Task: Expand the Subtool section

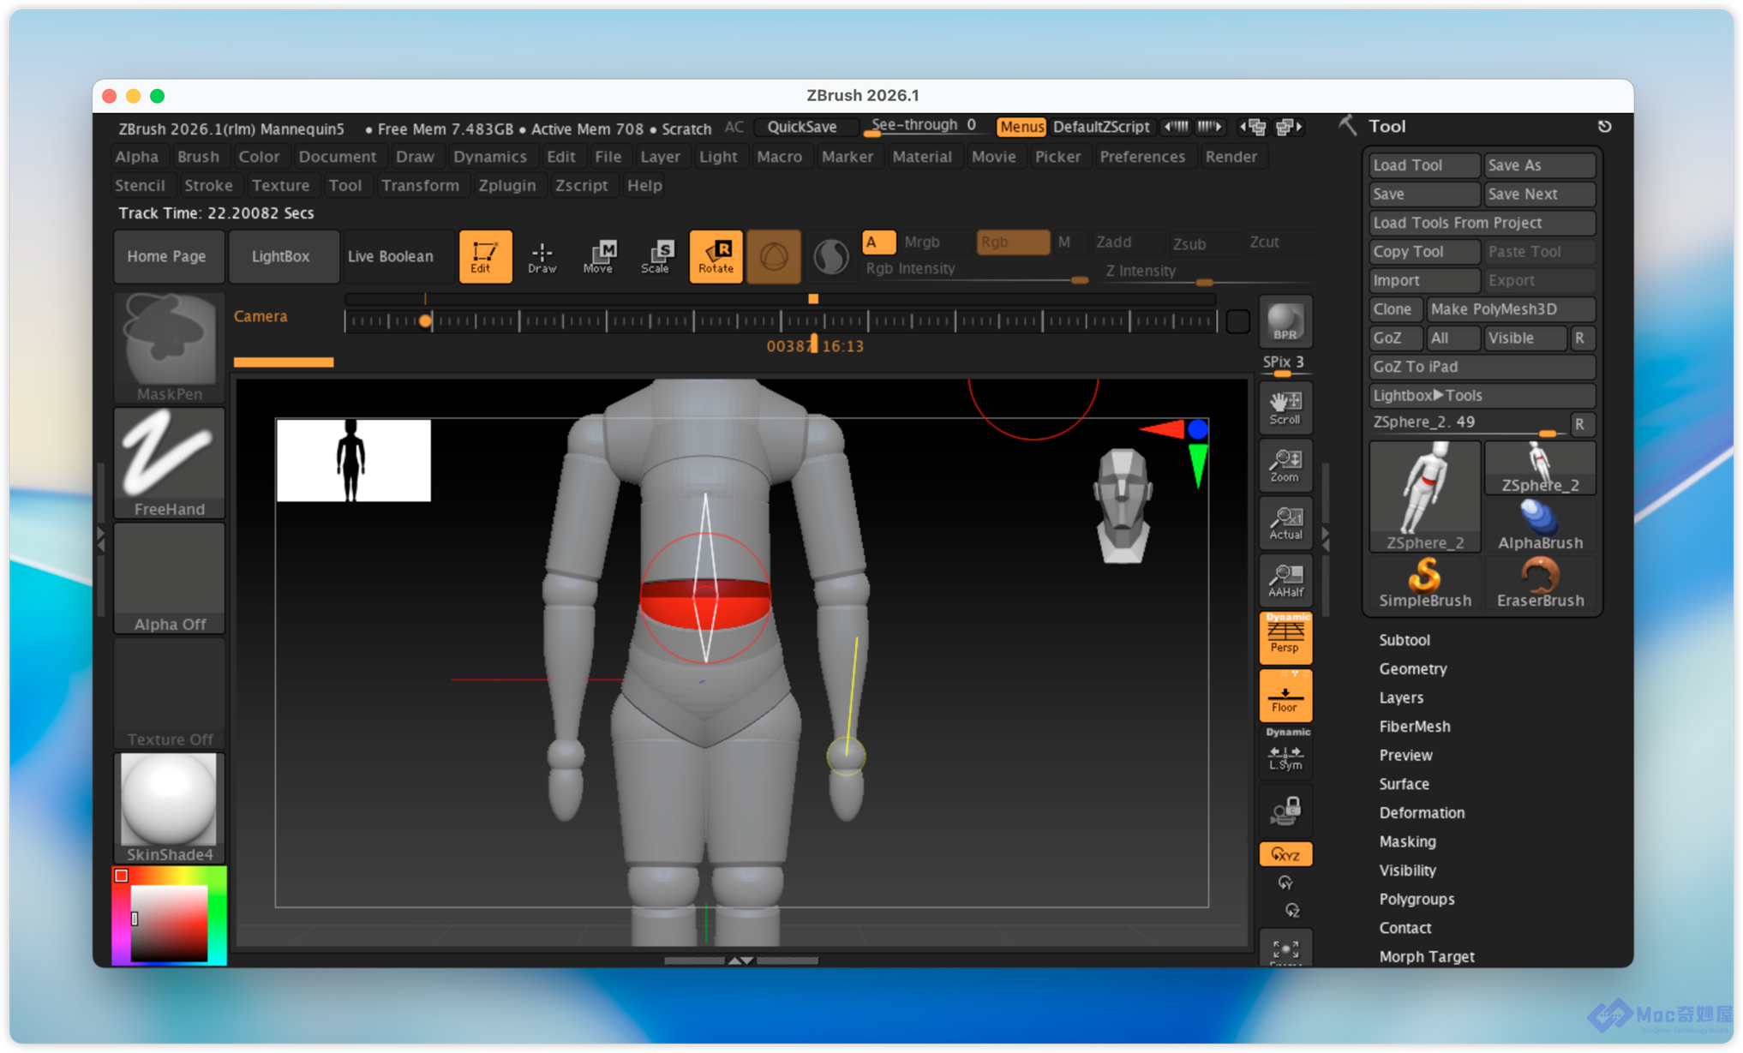Action: pos(1404,640)
